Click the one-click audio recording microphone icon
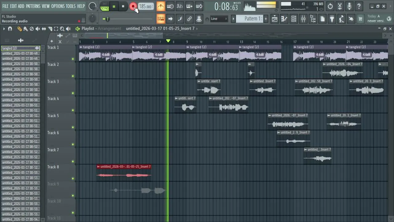Image resolution: width=394 pixels, height=222 pixels. pyautogui.click(x=349, y=6)
